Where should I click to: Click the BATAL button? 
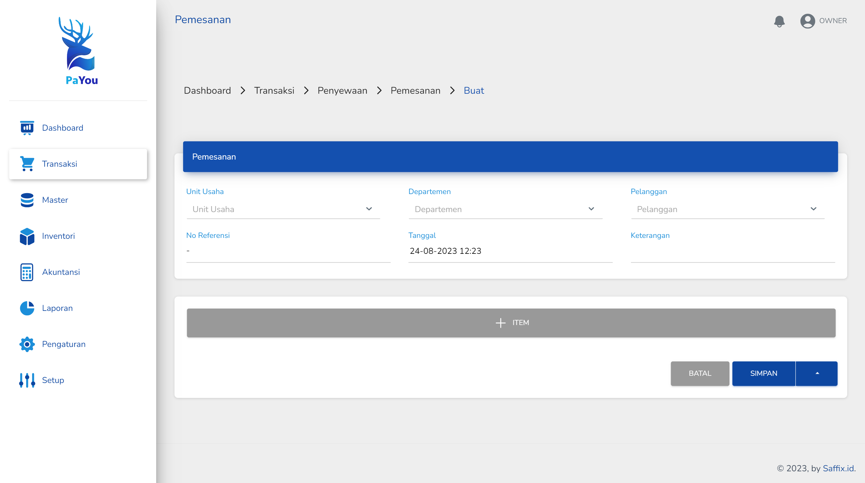[x=700, y=373]
